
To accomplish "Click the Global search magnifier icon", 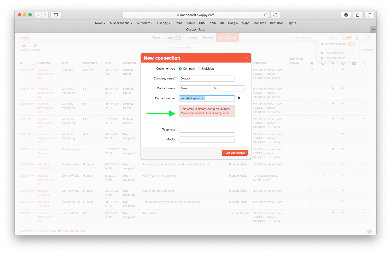I will click(x=333, y=38).
